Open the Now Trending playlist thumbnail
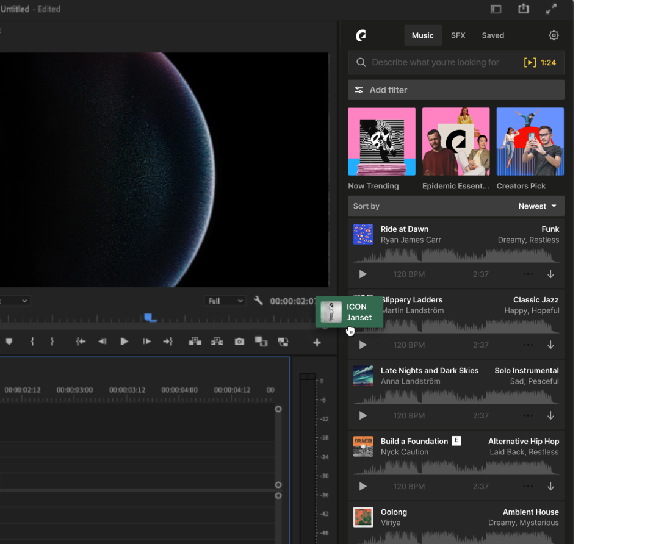This screenshot has height=544, width=664. coord(381,141)
